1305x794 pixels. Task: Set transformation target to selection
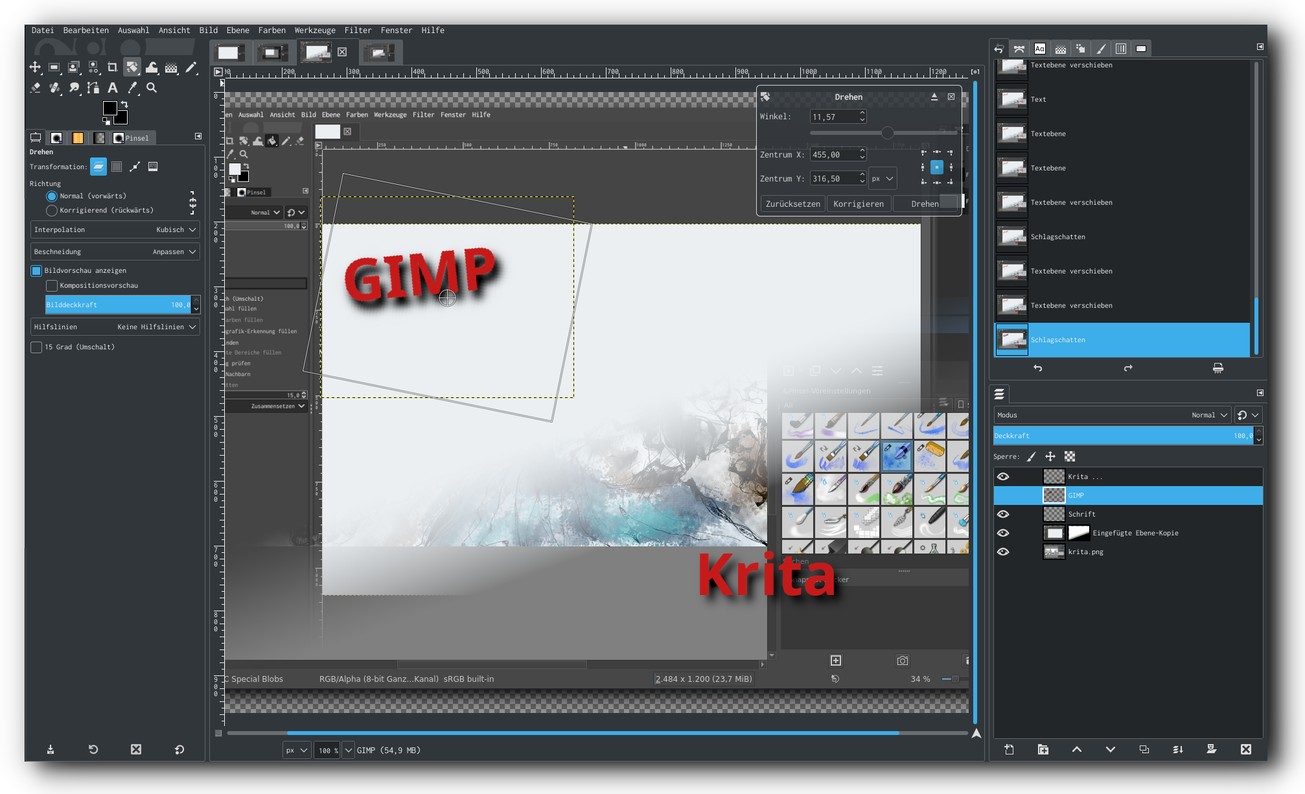tap(117, 167)
